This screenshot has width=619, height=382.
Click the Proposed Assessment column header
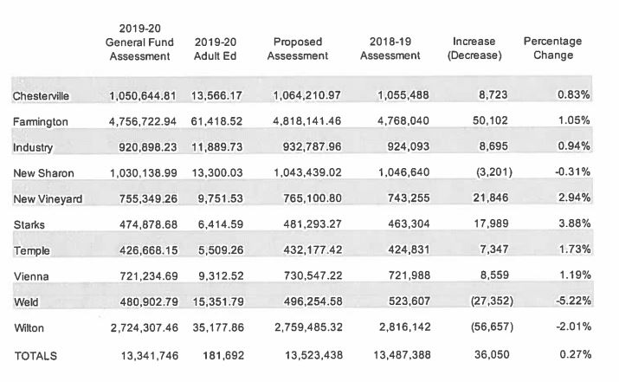[x=297, y=49]
